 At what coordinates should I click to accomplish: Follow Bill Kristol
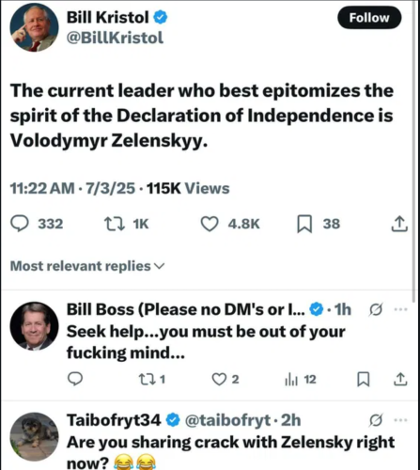pos(369,18)
